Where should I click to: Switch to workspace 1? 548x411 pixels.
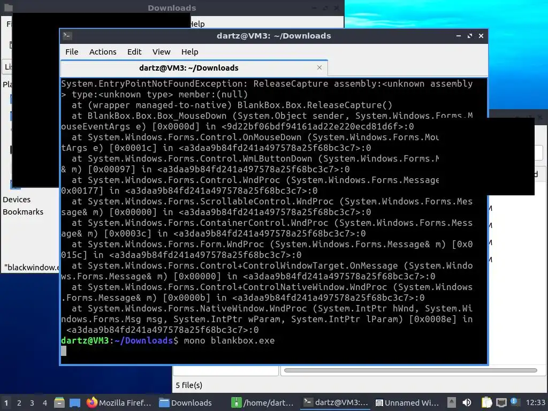pyautogui.click(x=6, y=402)
